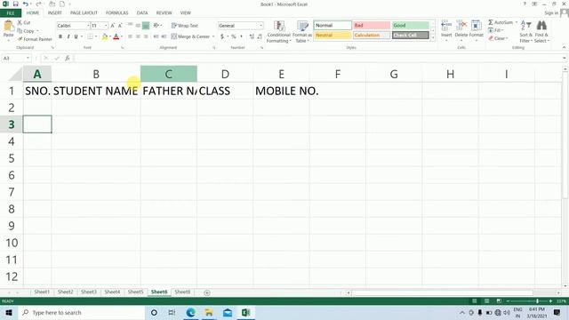Image resolution: width=569 pixels, height=320 pixels.
Task: Decrease font size with the small A
Action: (x=120, y=26)
